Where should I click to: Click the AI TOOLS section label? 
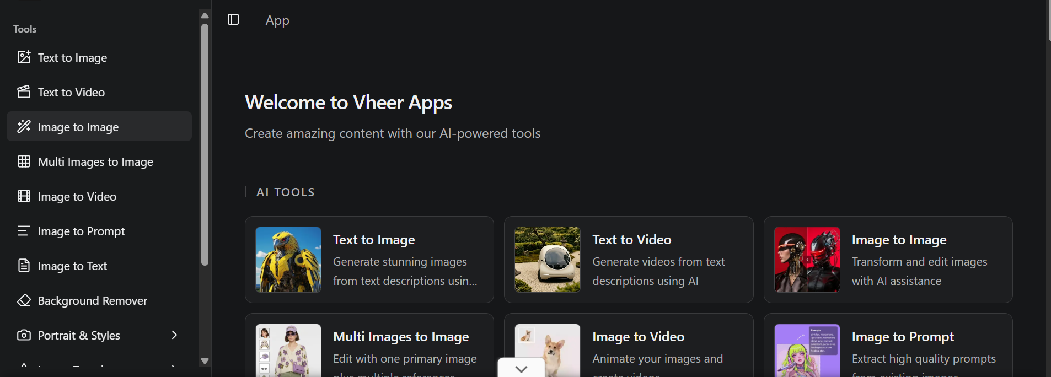tap(286, 192)
